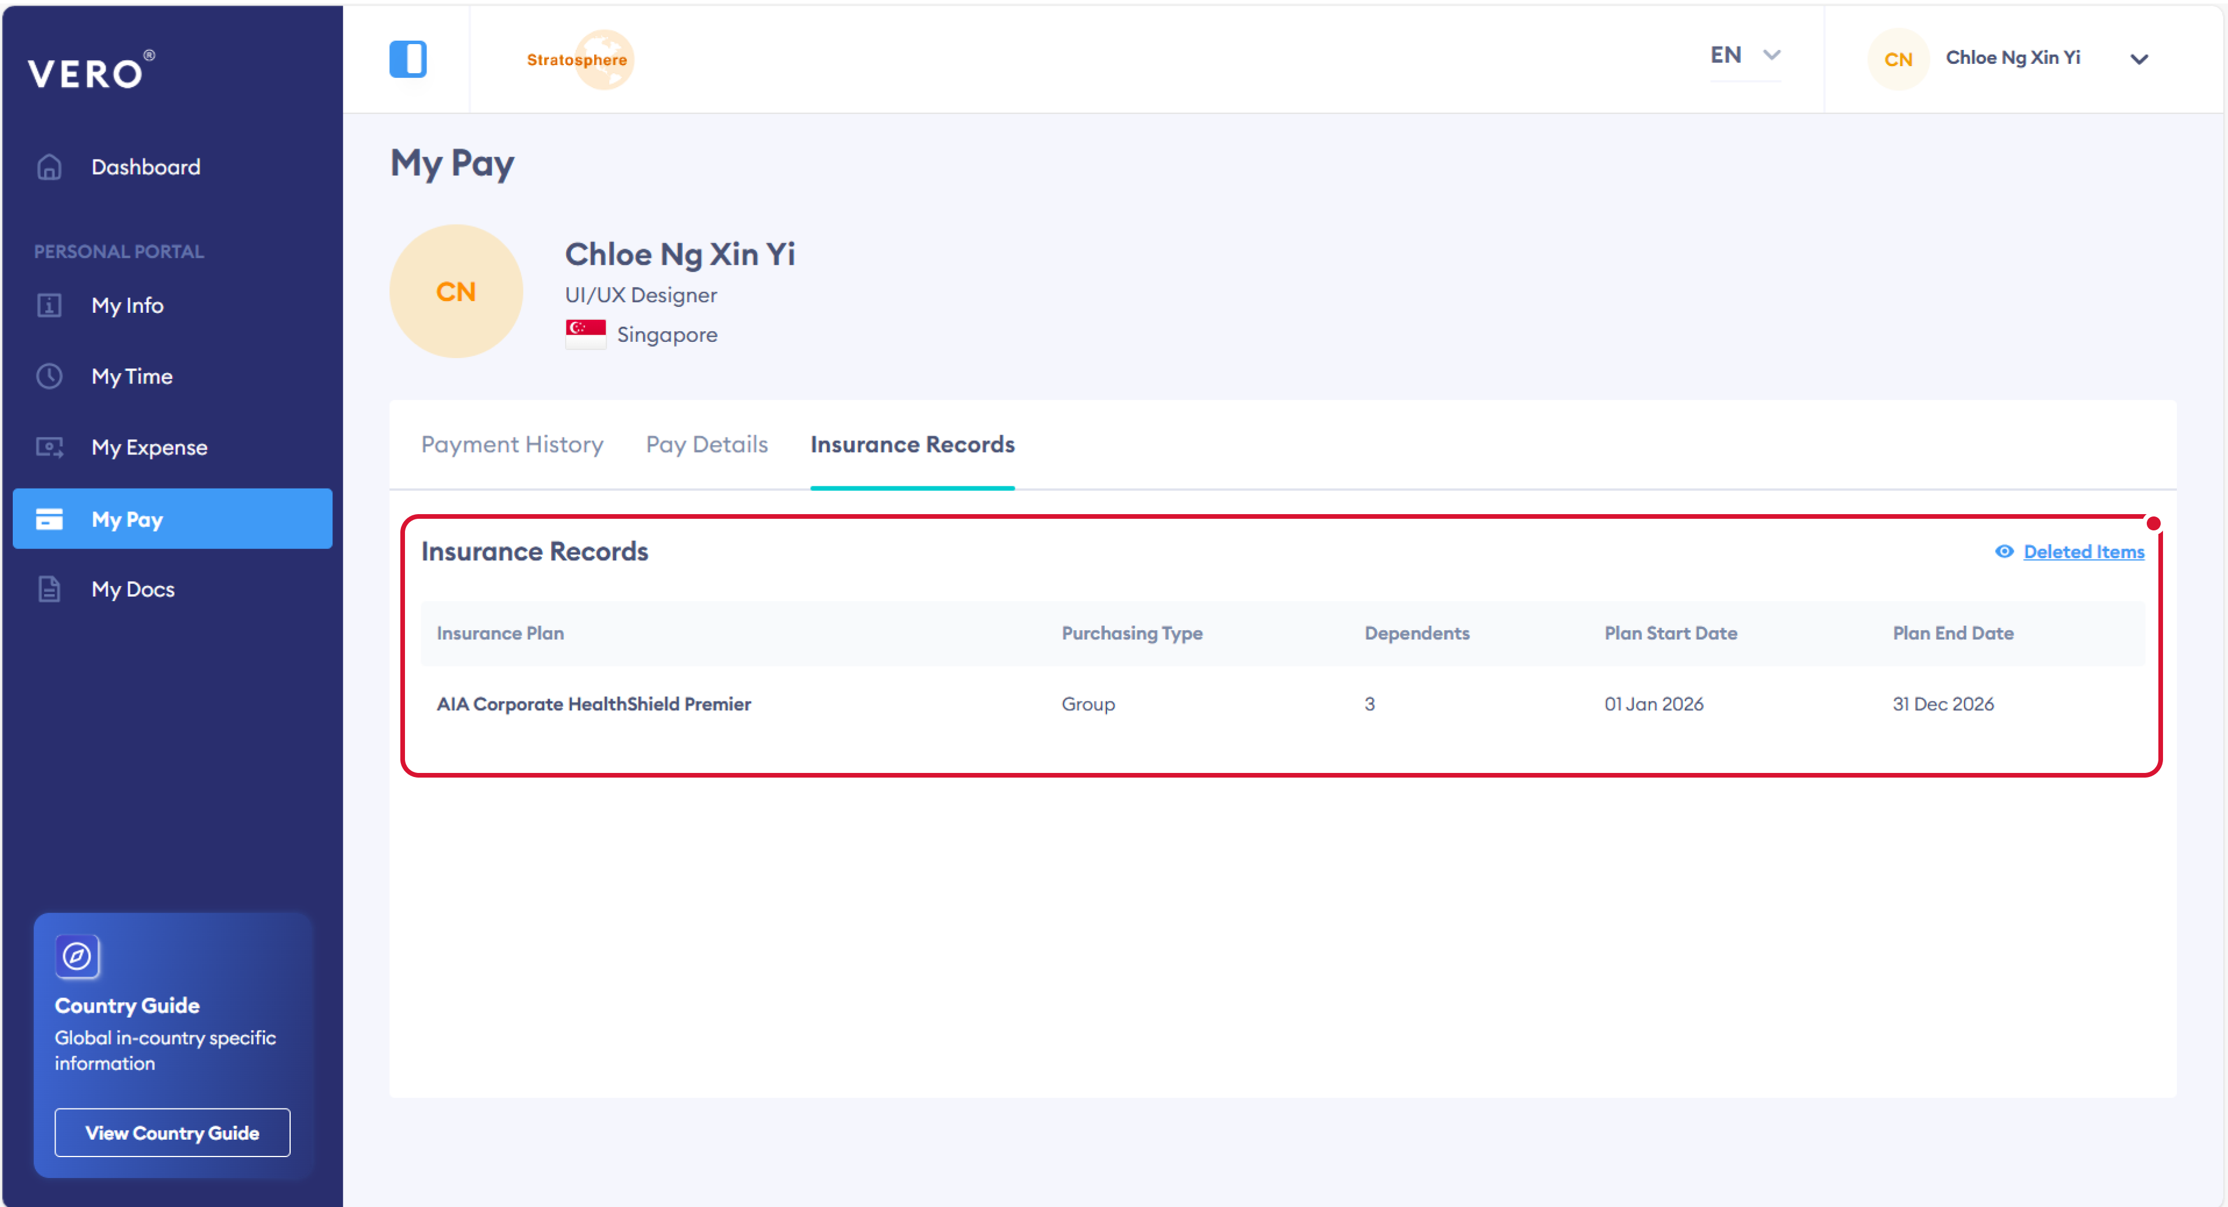The image size is (2228, 1207).
Task: Click the Dashboard home icon
Action: 49,167
